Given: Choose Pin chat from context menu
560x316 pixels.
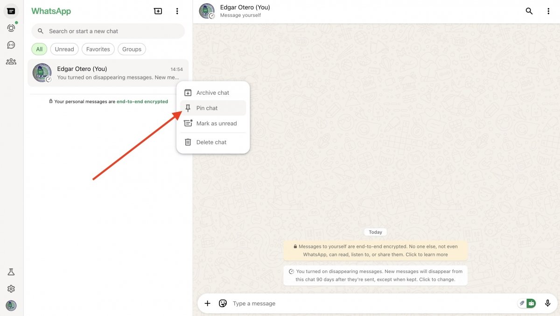Looking at the screenshot, I should point(213,108).
